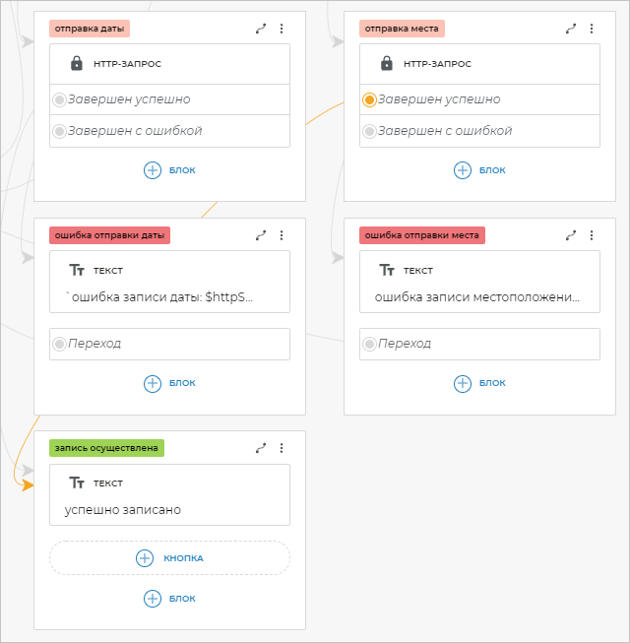The width and height of the screenshot is (630, 643).
Task: Click the red 'ошибка отправки места' label
Action: coord(422,235)
